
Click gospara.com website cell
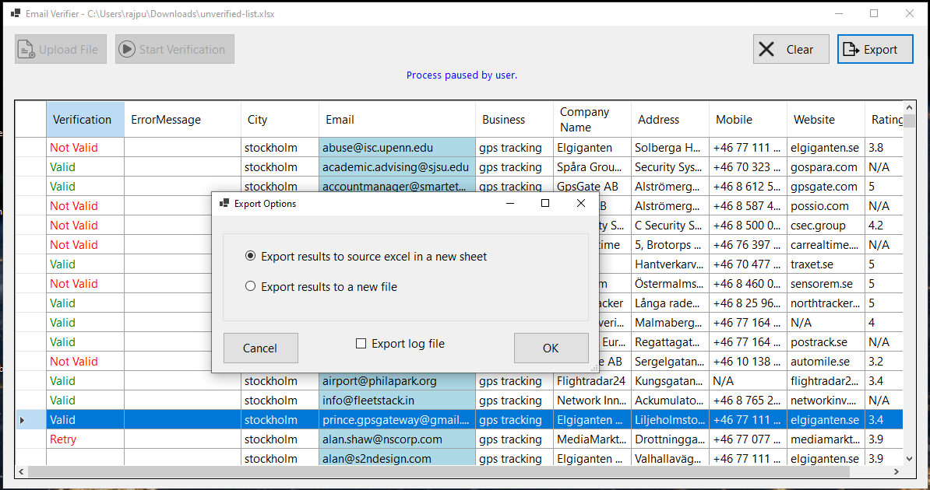pyautogui.click(x=826, y=167)
